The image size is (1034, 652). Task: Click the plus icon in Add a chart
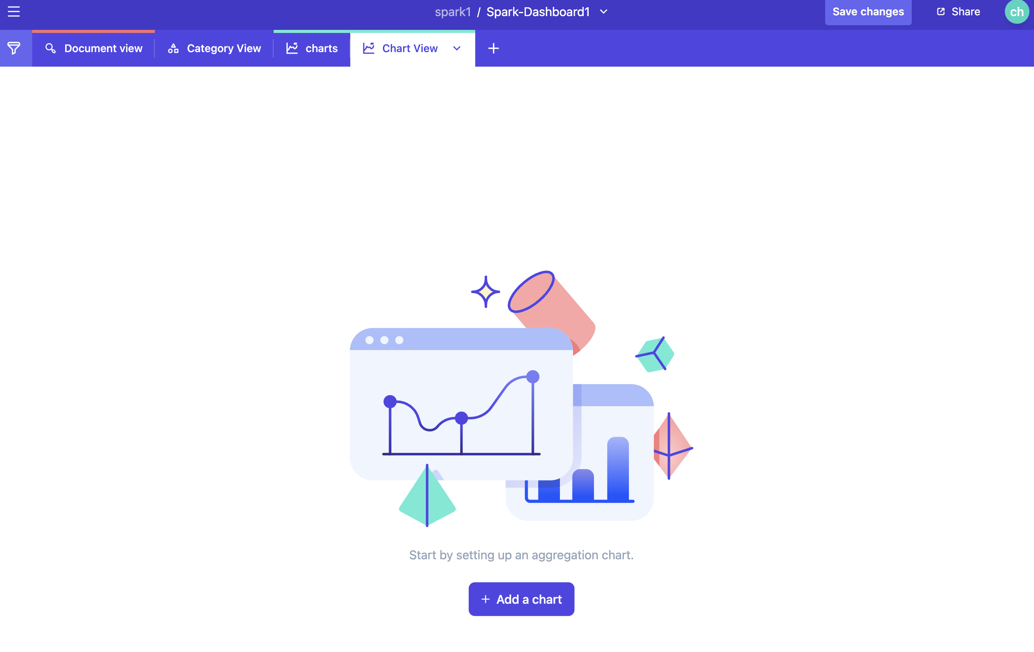click(x=485, y=599)
